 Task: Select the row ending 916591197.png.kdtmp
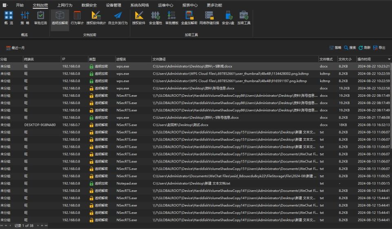click(196, 81)
